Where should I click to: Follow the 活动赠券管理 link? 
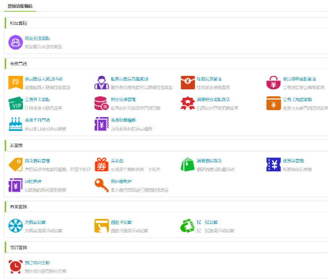pyautogui.click(x=37, y=161)
